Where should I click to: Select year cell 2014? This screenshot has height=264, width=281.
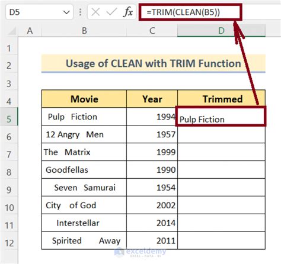point(152,223)
